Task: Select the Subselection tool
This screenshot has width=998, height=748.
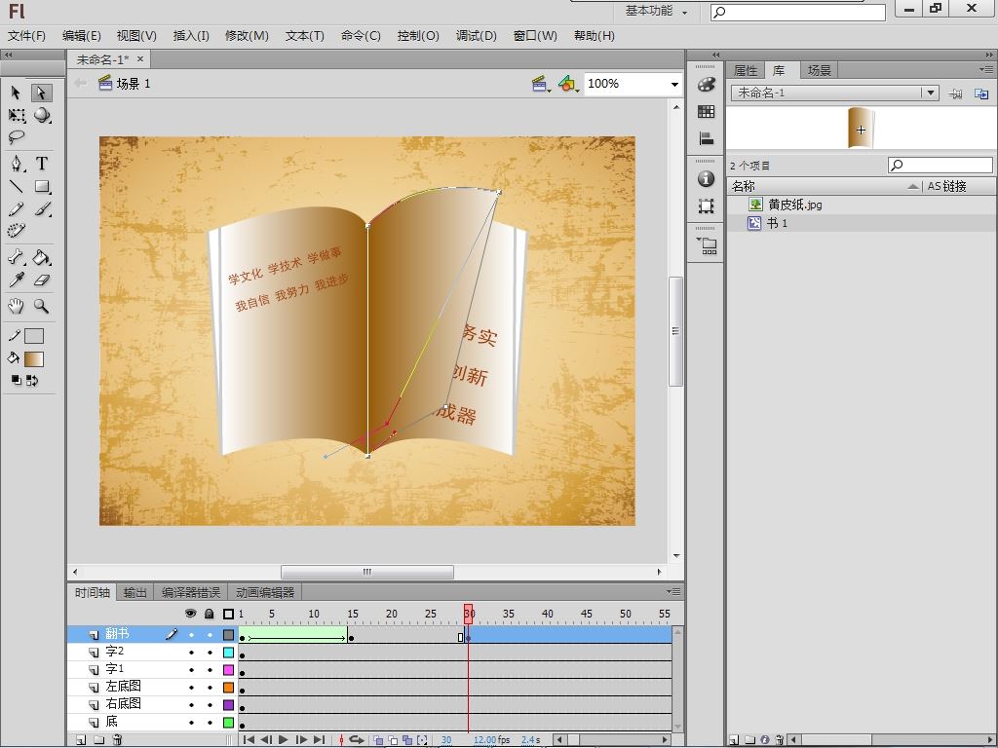Action: 41,93
